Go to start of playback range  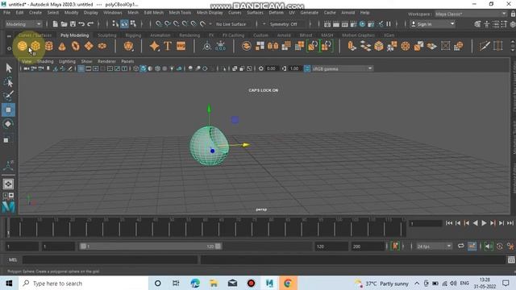[449, 223]
